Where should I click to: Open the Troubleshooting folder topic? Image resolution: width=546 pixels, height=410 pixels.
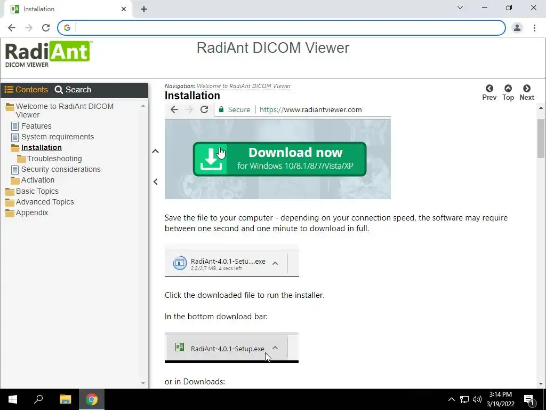click(x=54, y=159)
